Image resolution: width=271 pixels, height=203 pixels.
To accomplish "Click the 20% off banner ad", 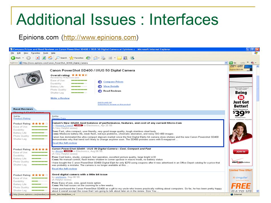I will (x=241, y=68).
